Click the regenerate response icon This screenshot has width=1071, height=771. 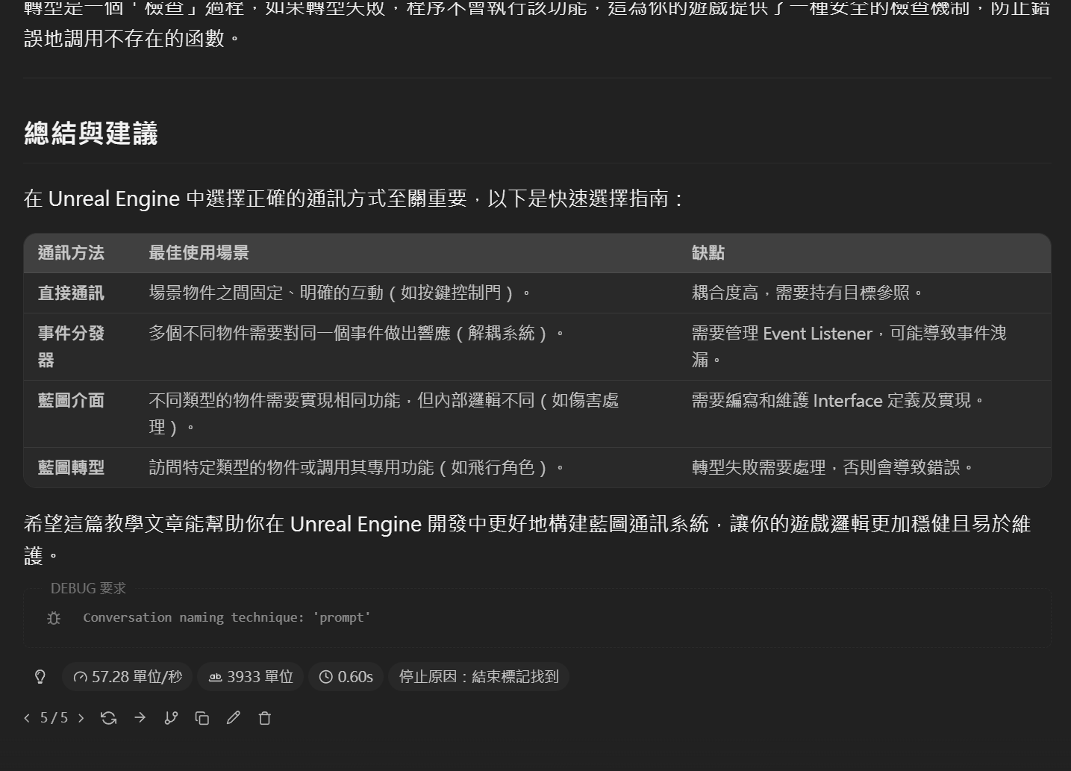point(108,717)
